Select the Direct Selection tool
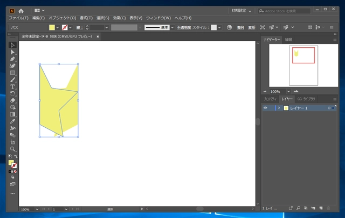 coord(12,52)
